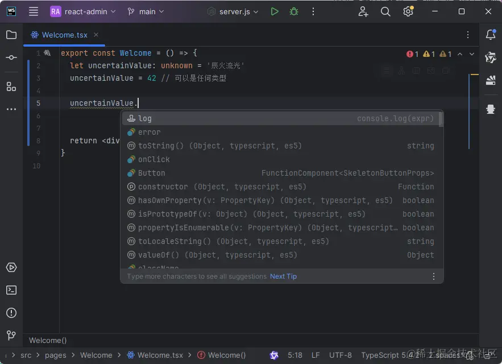This screenshot has height=364, width=502.
Task: Open the right sidebar plugin tool below the divider
Action: tap(491, 109)
